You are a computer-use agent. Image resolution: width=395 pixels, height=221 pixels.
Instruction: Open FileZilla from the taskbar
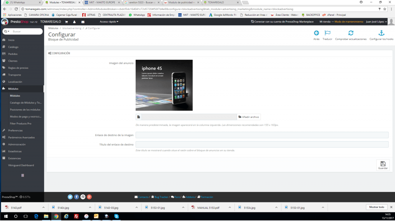[x=76, y=216]
